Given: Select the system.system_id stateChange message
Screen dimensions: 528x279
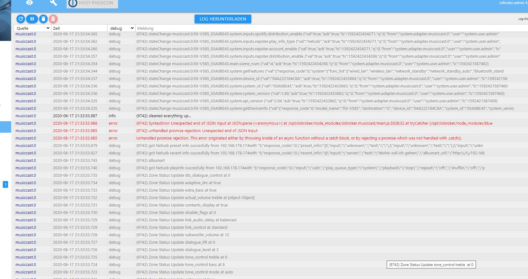Looking at the screenshot, I should coord(322,86).
